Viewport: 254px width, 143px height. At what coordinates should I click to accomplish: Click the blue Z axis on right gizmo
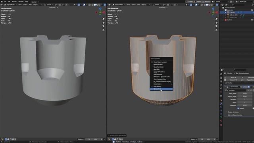(213, 9)
